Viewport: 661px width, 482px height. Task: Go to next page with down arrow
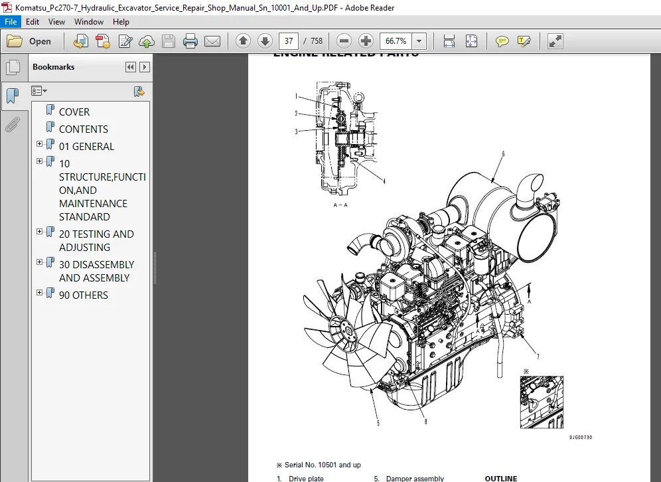265,41
